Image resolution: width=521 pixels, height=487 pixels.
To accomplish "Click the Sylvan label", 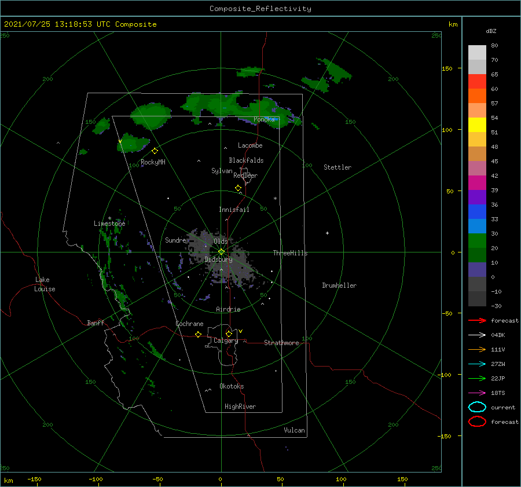I will tap(222, 171).
